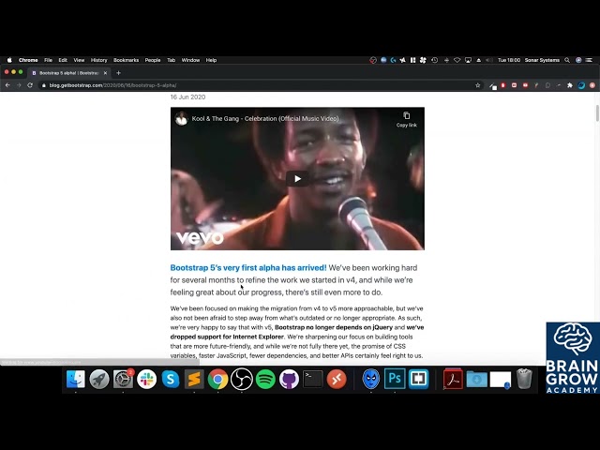Click the Copy link icon on video
The height and width of the screenshot is (450, 600).
406,119
